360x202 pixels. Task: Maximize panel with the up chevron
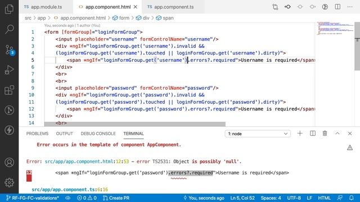(x=337, y=134)
